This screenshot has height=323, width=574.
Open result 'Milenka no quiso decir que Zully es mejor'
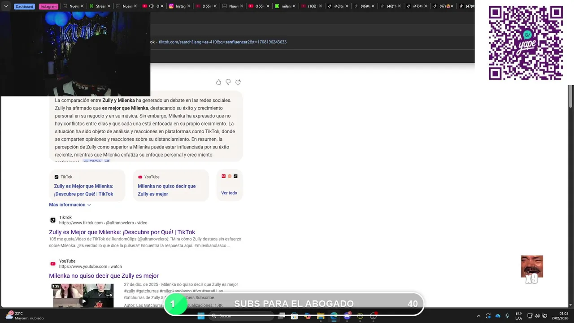click(104, 276)
